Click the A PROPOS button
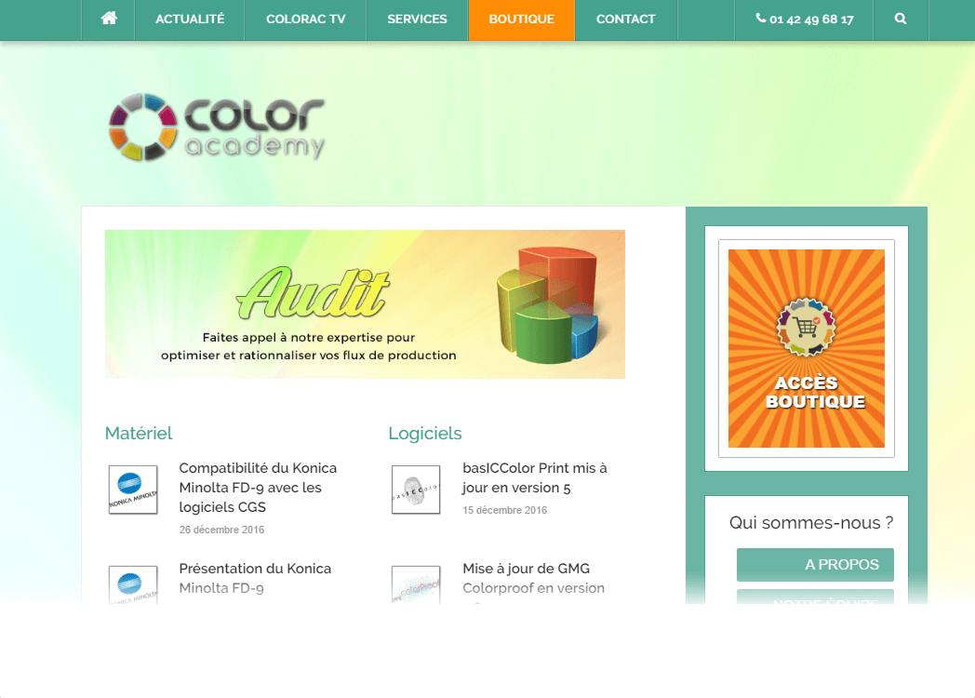This screenshot has height=698, width=975. (x=815, y=564)
